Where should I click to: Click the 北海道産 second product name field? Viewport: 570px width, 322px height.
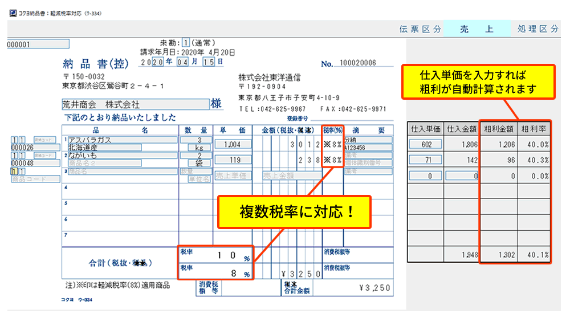pos(122,147)
